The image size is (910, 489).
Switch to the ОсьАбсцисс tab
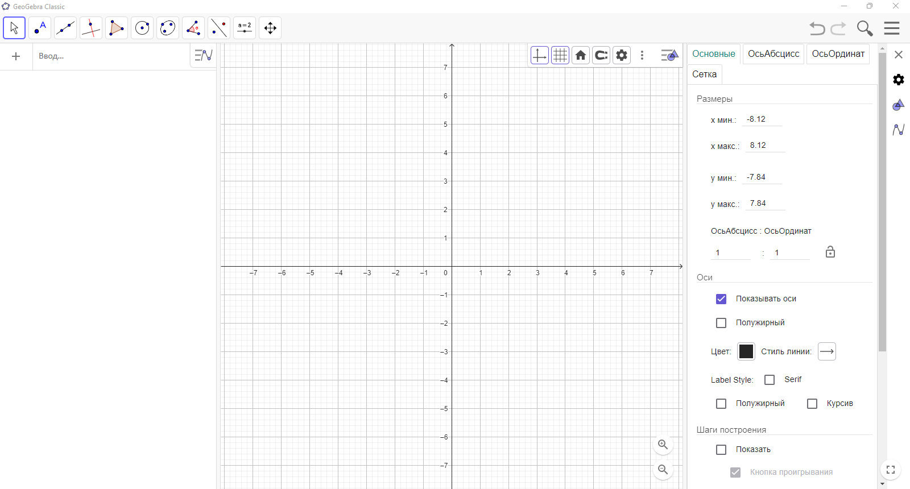coord(773,54)
